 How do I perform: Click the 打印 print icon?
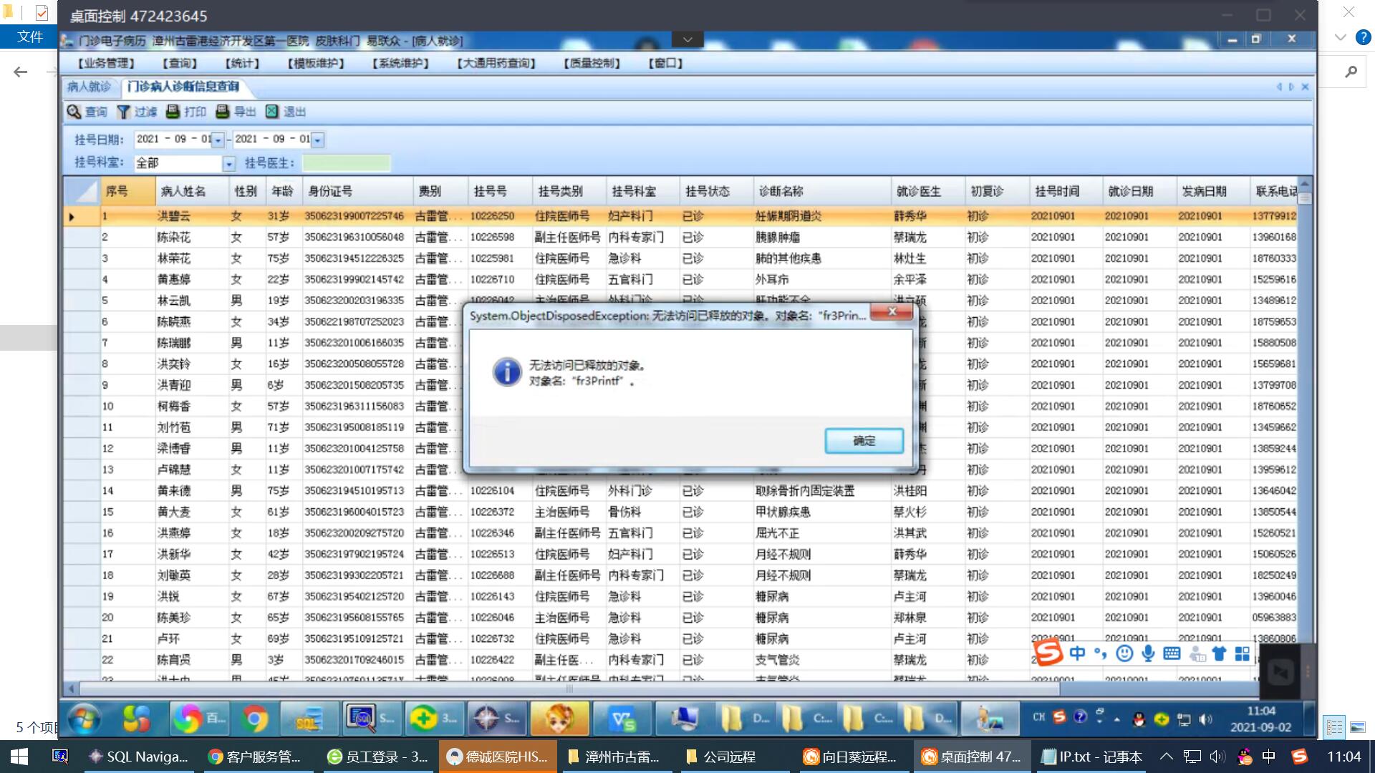tap(173, 112)
